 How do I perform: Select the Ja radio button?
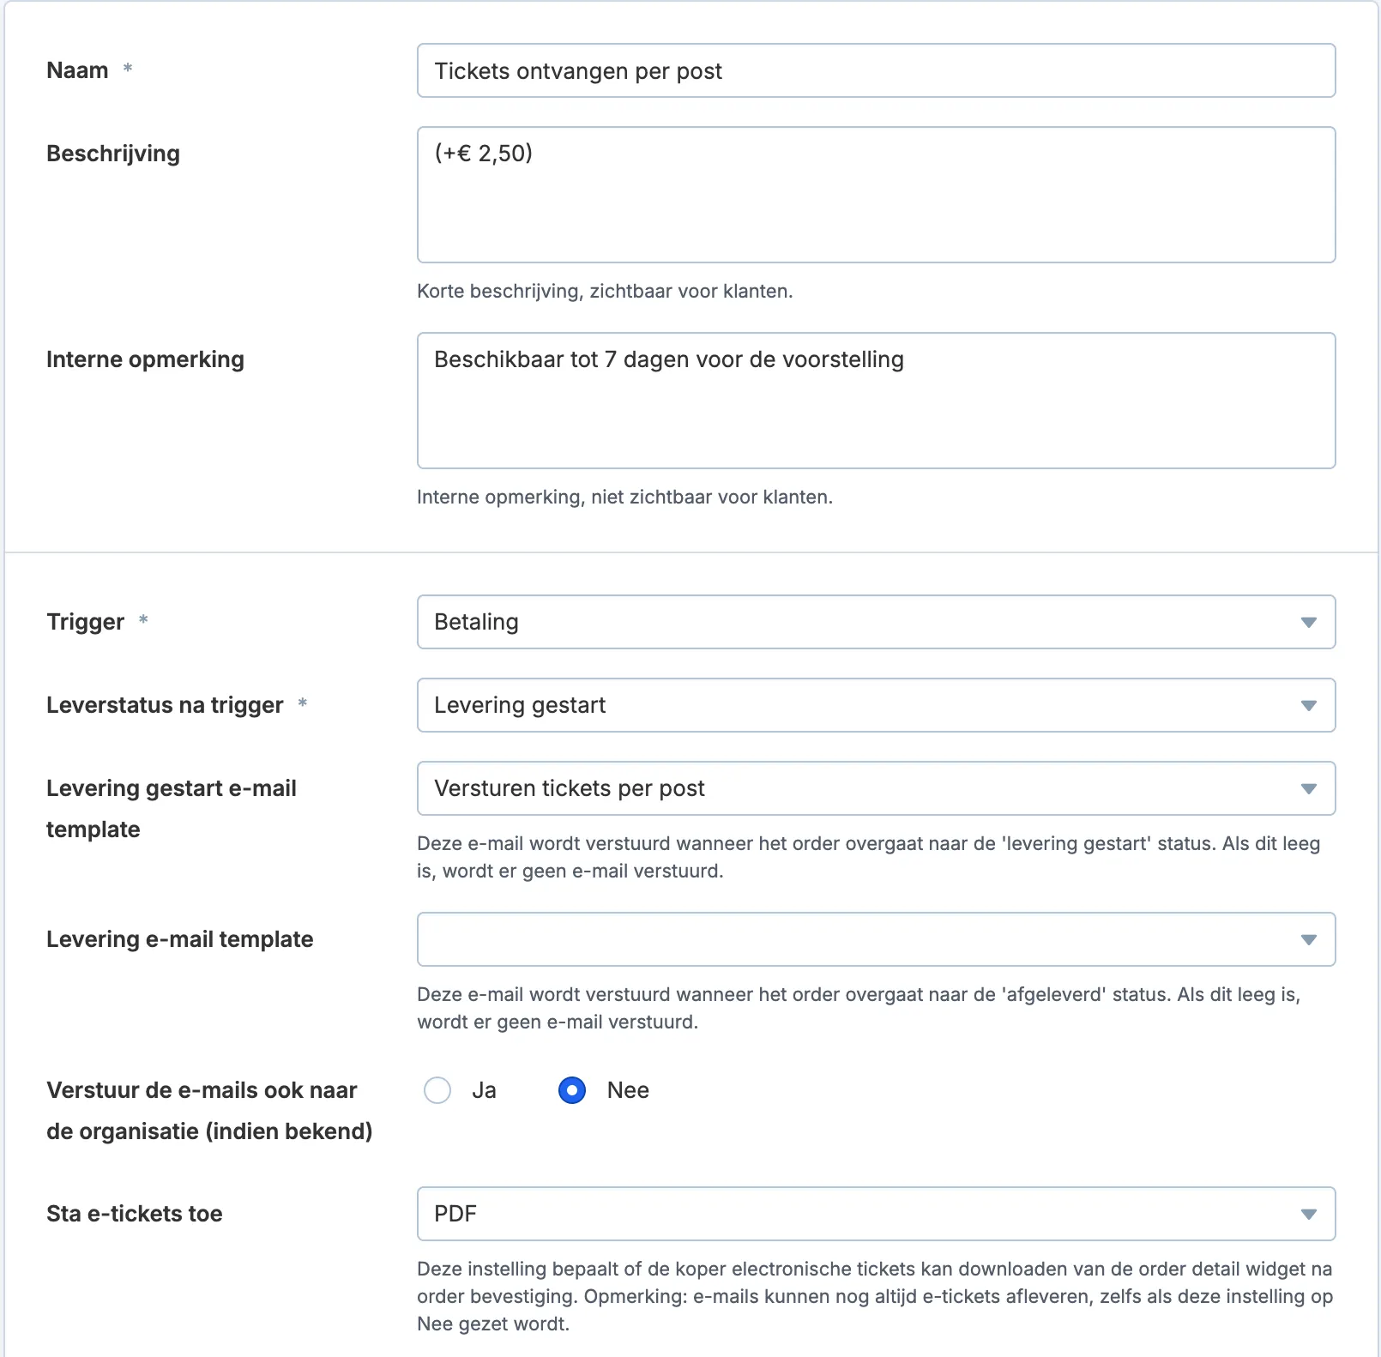pyautogui.click(x=437, y=1090)
